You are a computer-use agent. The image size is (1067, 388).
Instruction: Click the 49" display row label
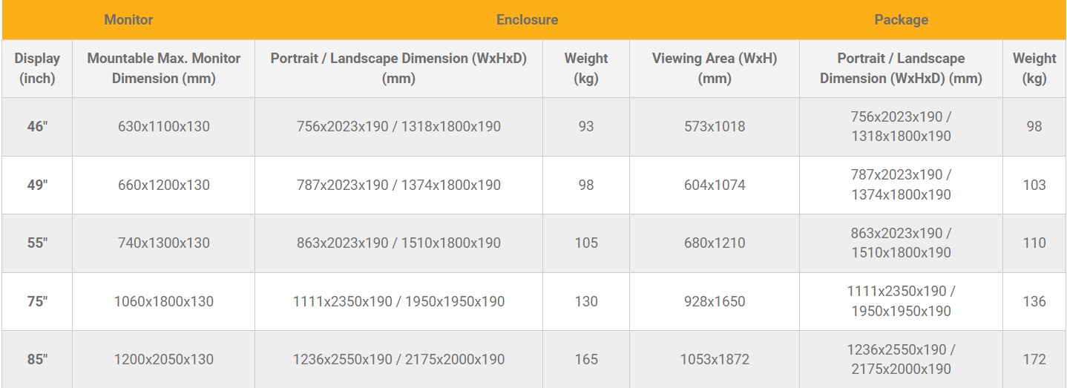(37, 185)
